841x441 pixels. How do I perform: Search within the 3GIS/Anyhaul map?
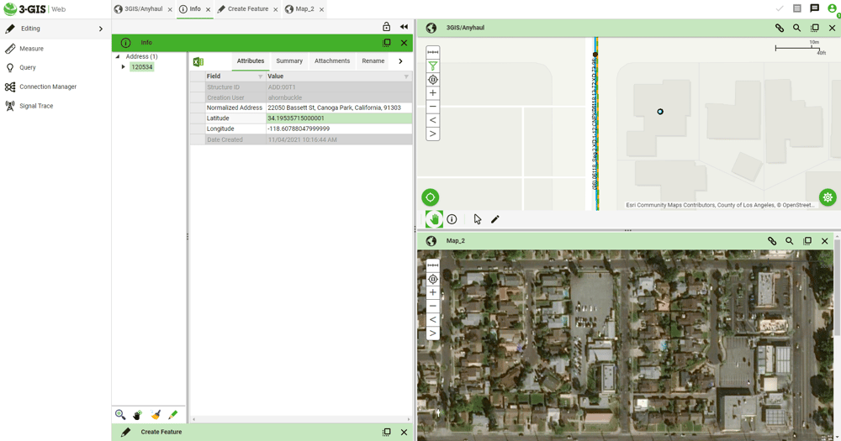click(797, 28)
